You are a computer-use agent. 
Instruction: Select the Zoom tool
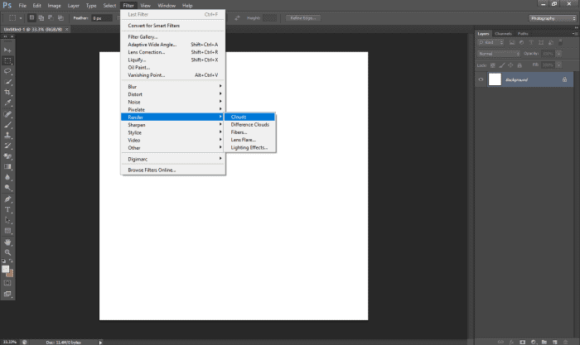(8, 252)
